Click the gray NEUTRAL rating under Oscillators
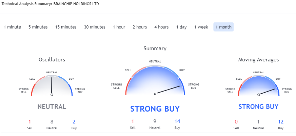 [52, 106]
